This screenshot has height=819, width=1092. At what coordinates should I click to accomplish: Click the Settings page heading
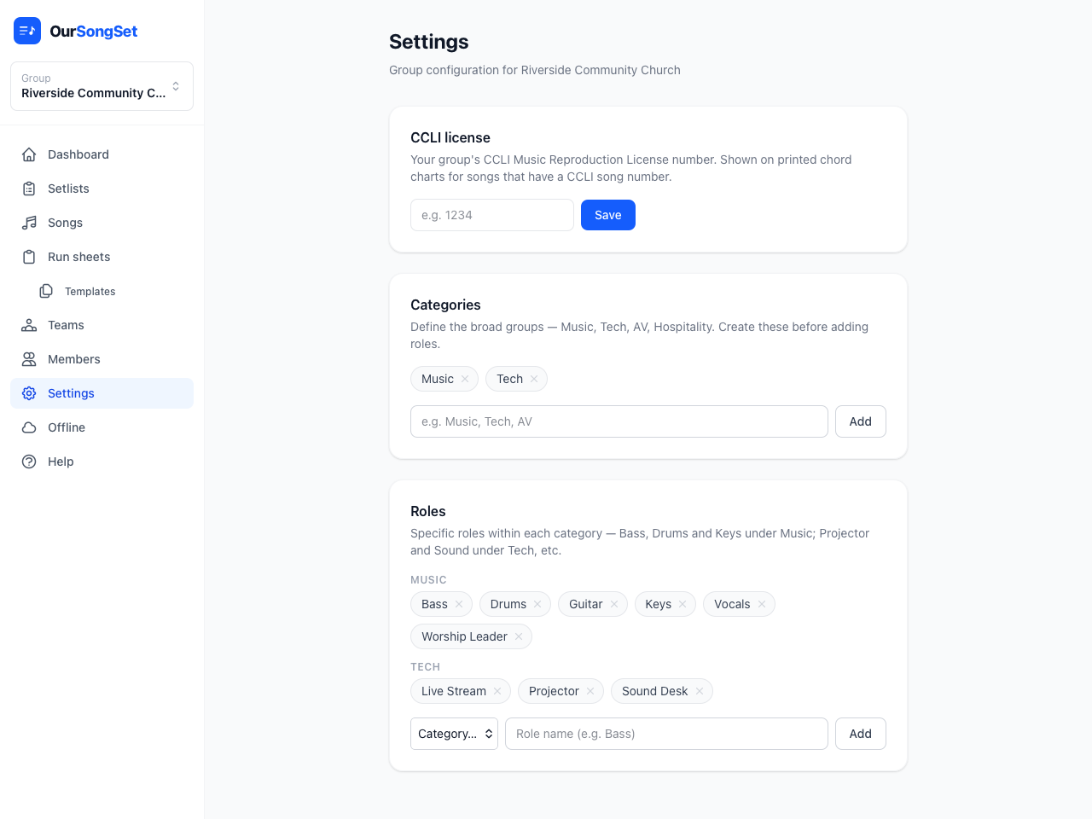point(429,42)
